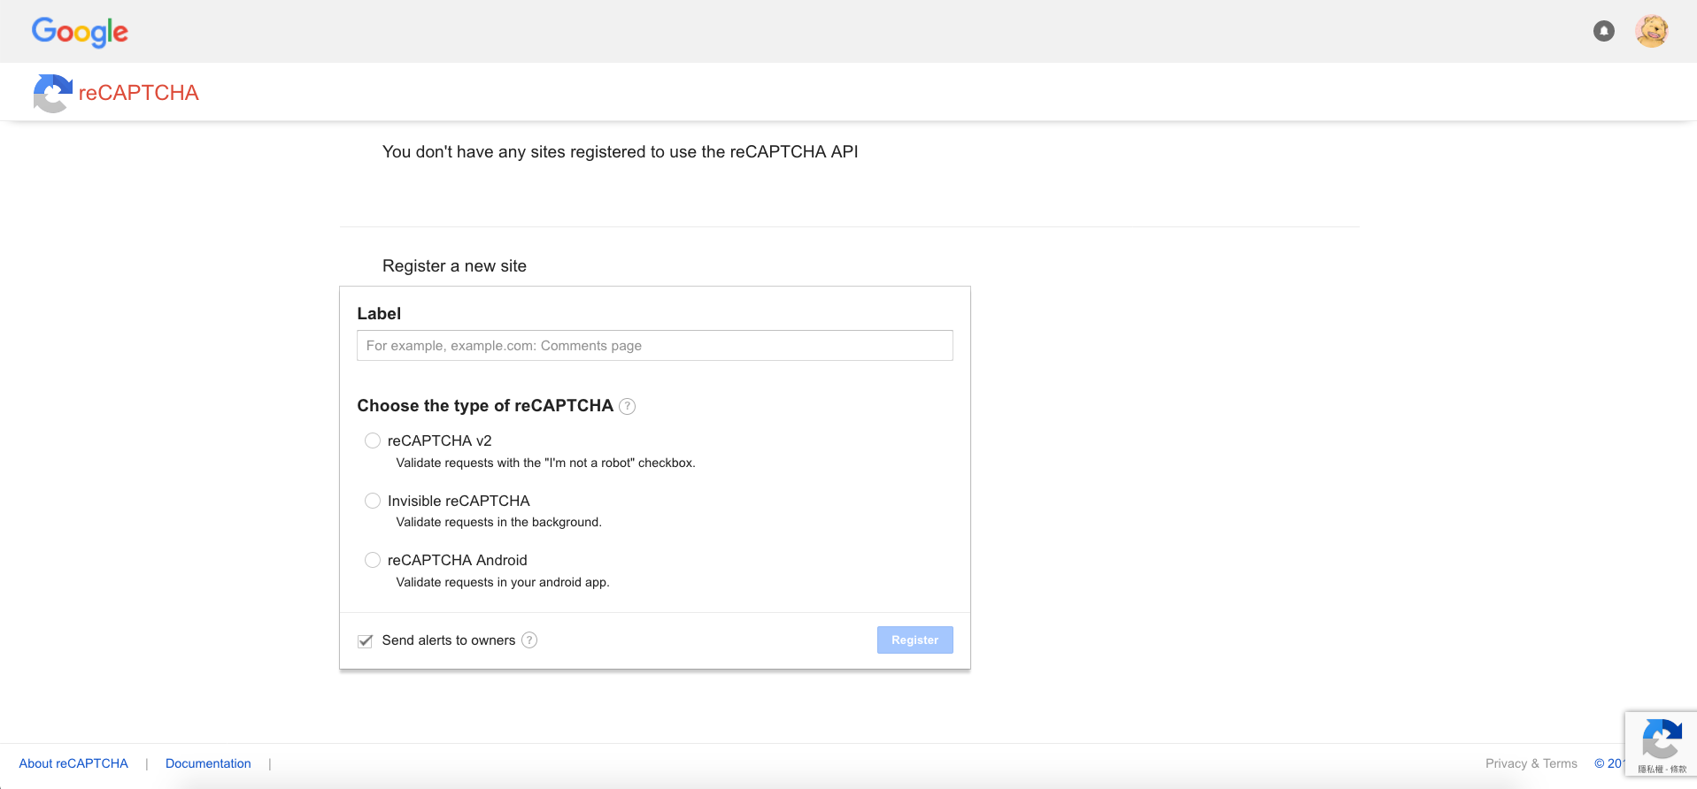Open the Privacy & Terms link
The image size is (1697, 789).
(1531, 763)
